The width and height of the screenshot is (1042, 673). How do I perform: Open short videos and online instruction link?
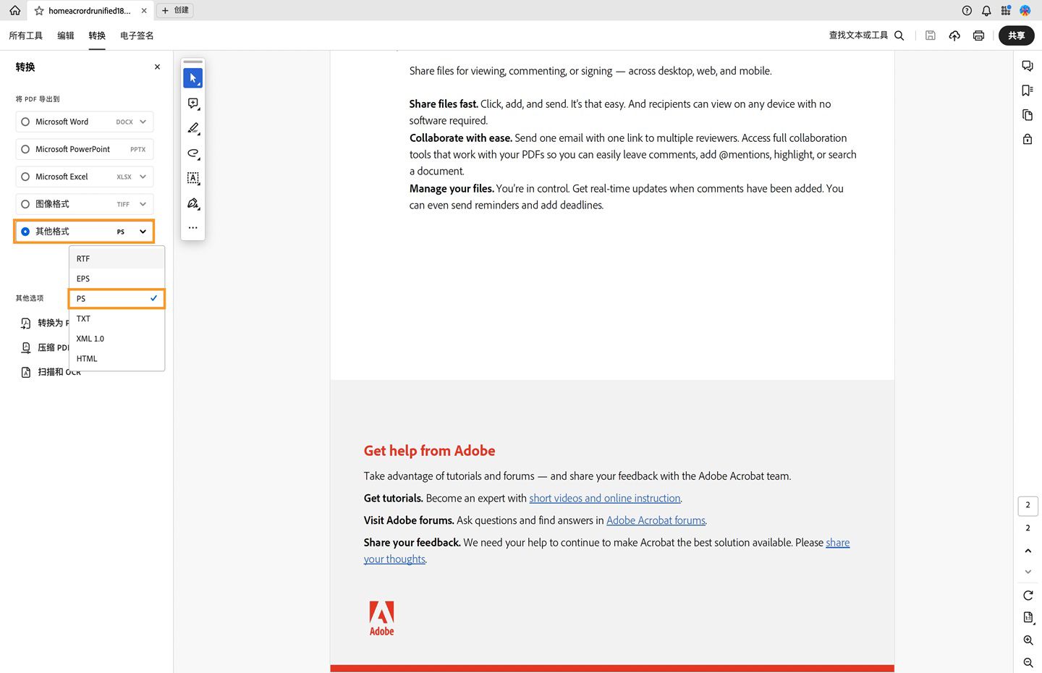605,499
